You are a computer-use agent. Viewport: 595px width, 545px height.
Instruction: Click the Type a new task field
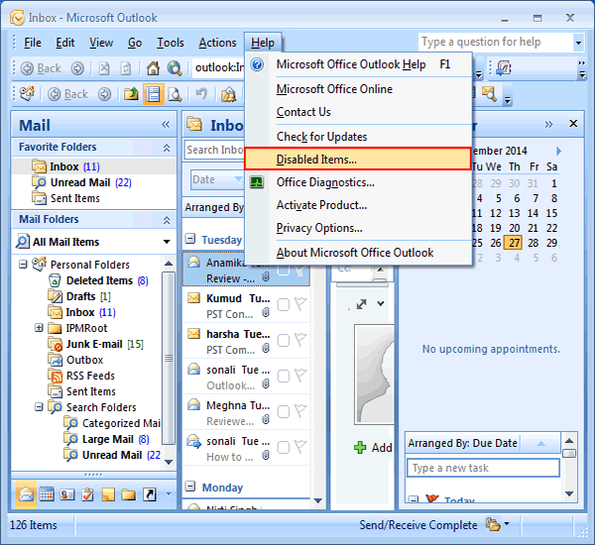(x=483, y=468)
